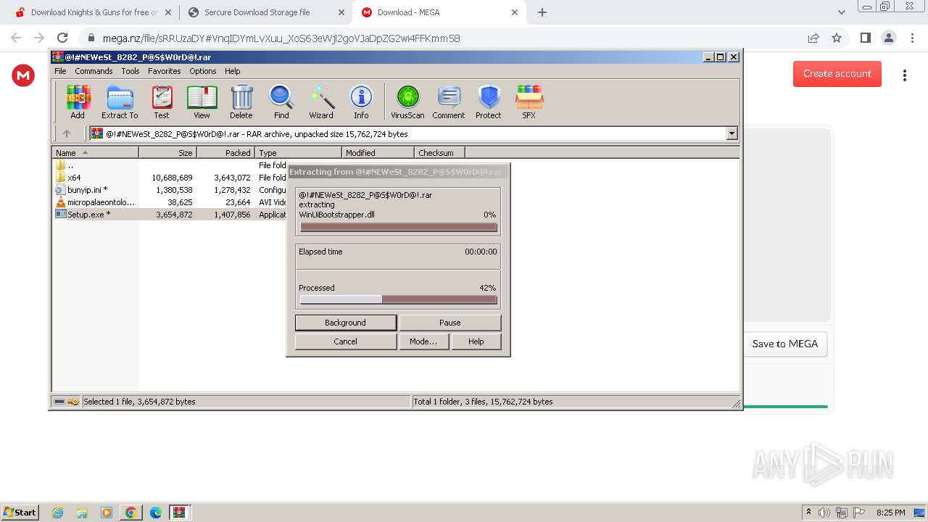Open Internet Explorer from the taskbar
This screenshot has height=522, width=928.
pos(57,513)
